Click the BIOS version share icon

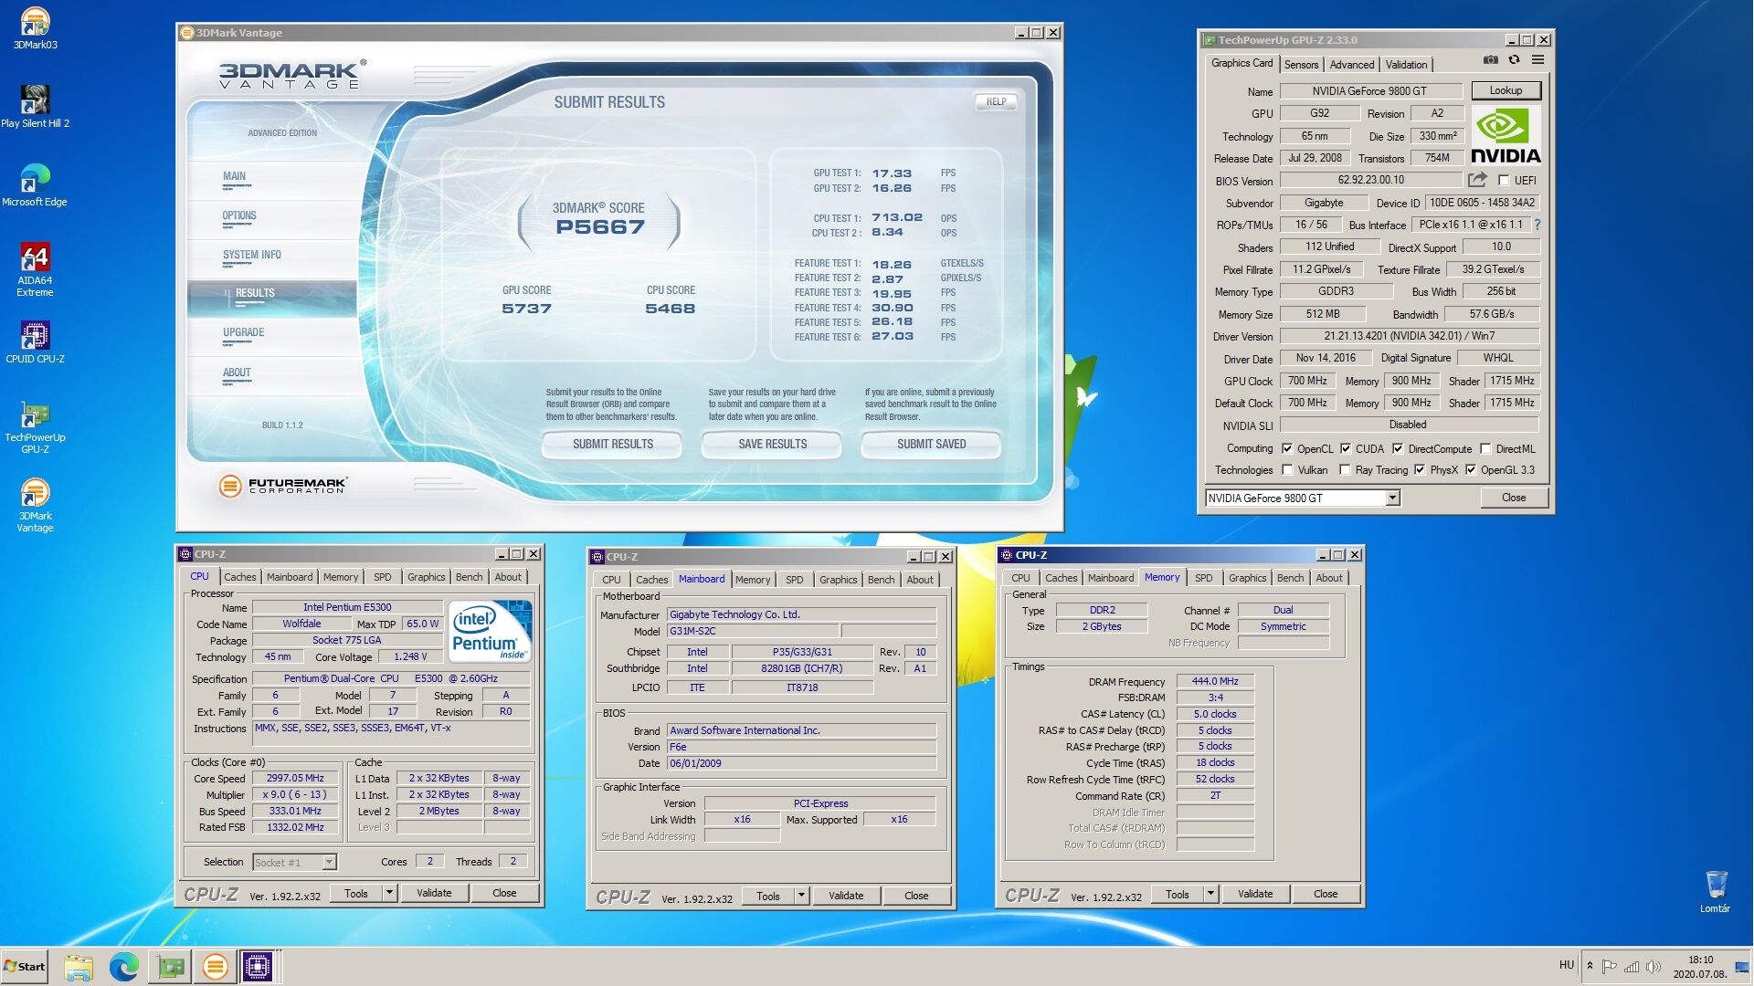tap(1477, 180)
